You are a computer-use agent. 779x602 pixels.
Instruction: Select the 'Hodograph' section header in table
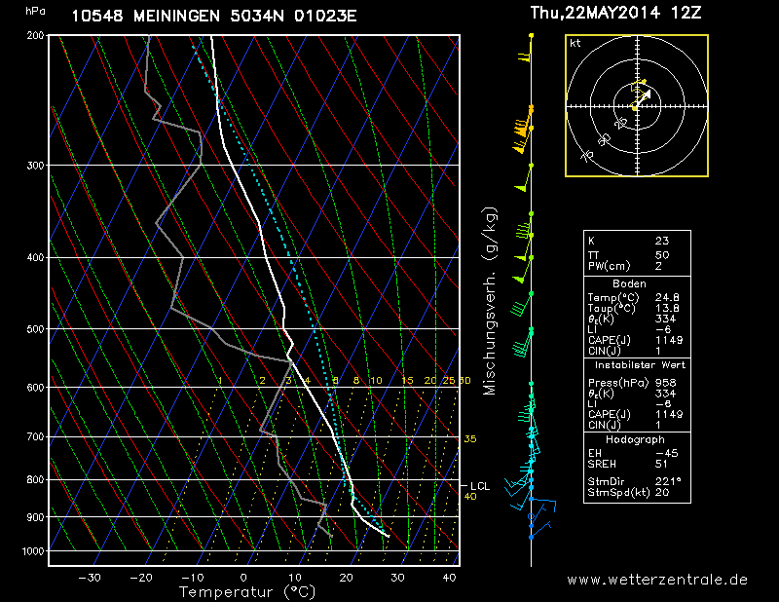pyautogui.click(x=635, y=440)
